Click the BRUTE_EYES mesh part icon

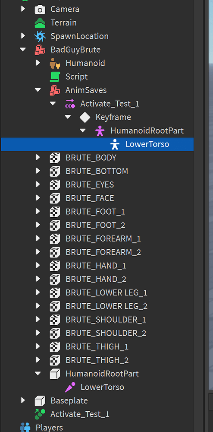55,185
